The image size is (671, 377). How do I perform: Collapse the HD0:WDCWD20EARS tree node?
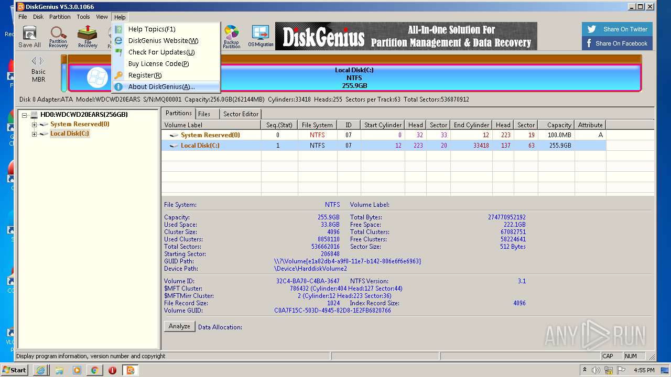tap(25, 115)
